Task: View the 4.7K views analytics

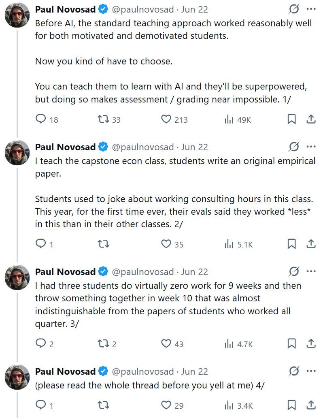Action: pyautogui.click(x=238, y=344)
